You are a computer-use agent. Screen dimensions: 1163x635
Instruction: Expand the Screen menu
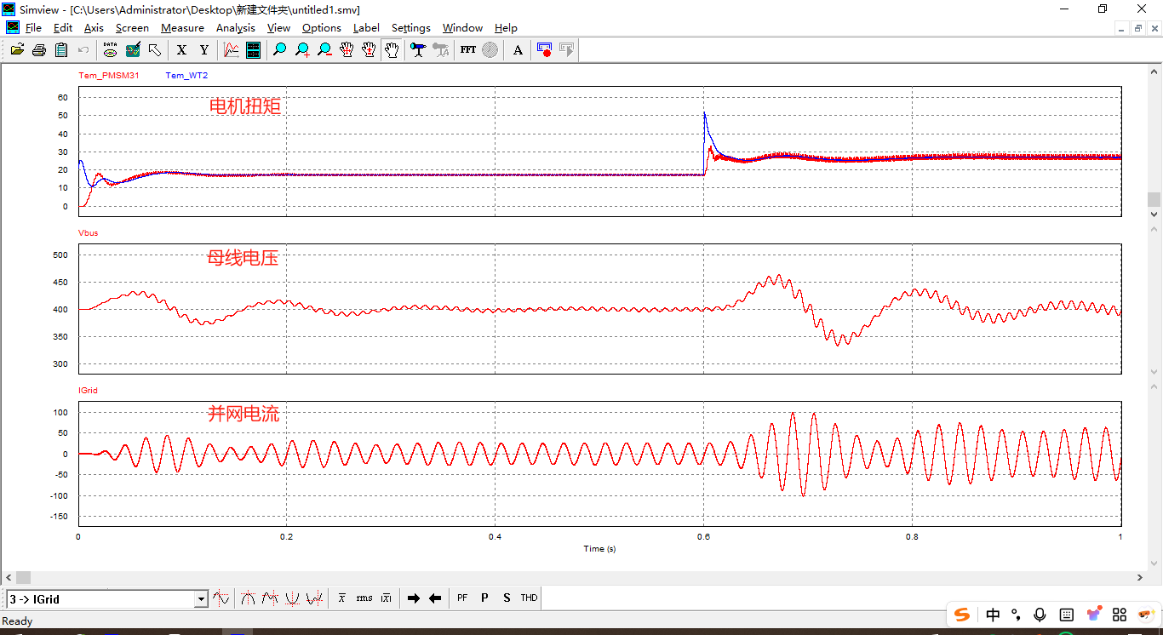click(132, 28)
